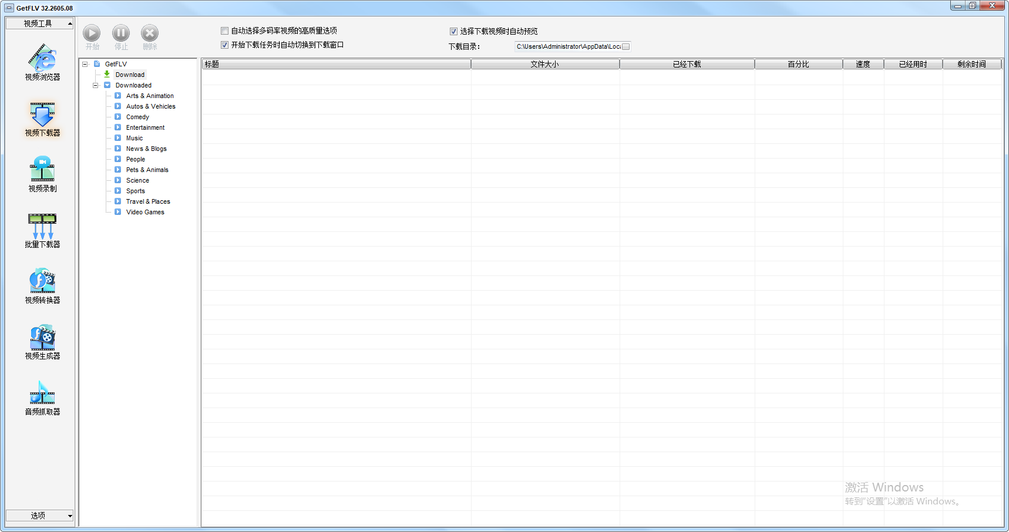The height and width of the screenshot is (532, 1009).
Task: Open the 视频录制 video recorder tool
Action: click(x=42, y=174)
